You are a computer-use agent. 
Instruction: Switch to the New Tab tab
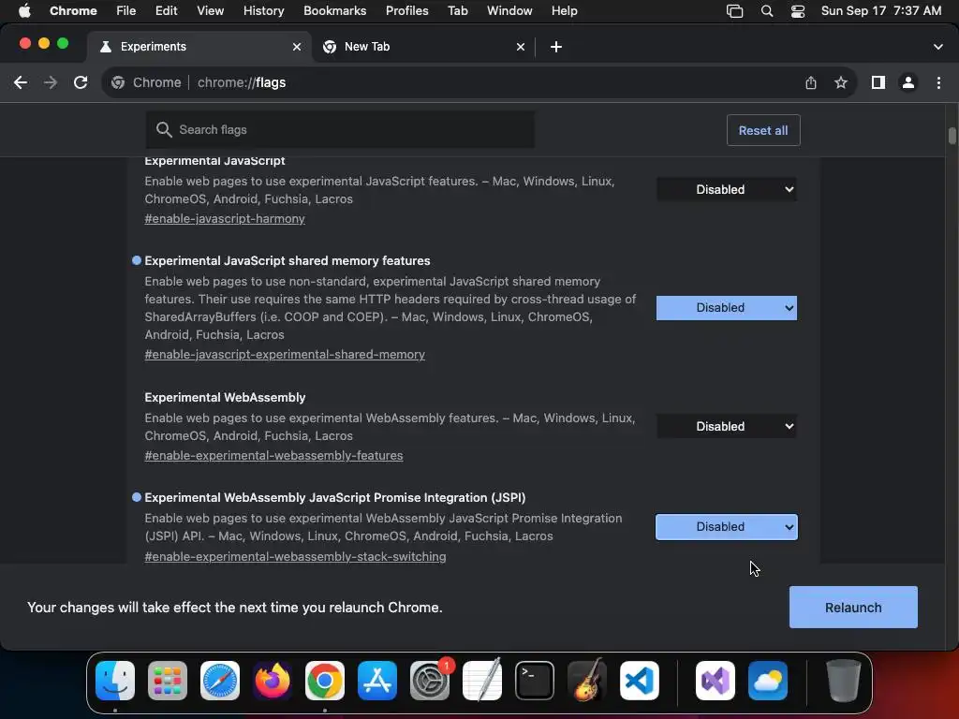422,47
